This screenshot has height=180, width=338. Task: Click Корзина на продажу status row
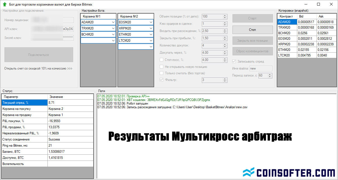(47, 115)
